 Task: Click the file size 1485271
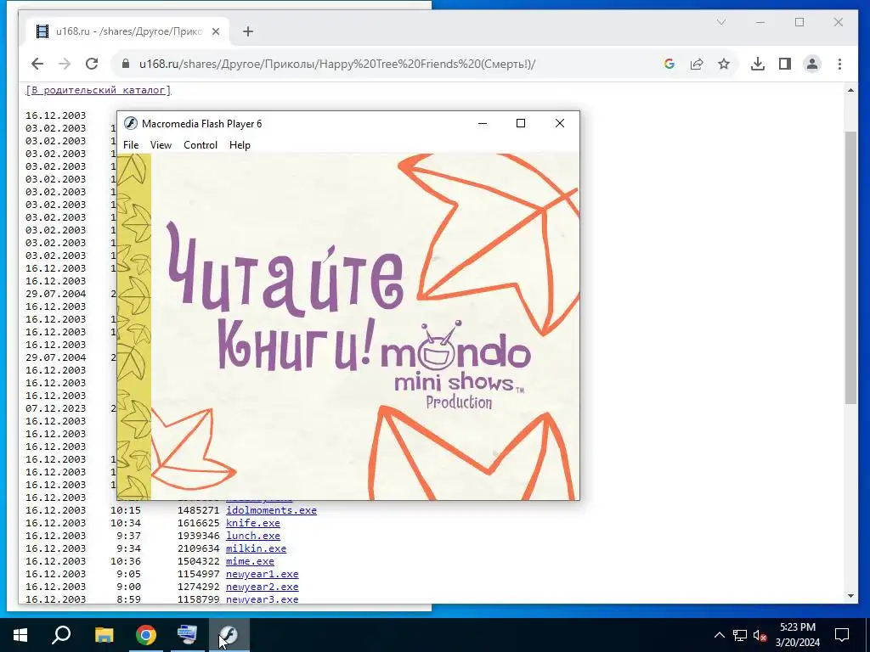click(x=198, y=510)
